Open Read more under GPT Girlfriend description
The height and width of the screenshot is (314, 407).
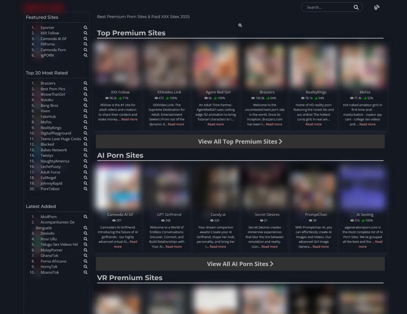173,247
